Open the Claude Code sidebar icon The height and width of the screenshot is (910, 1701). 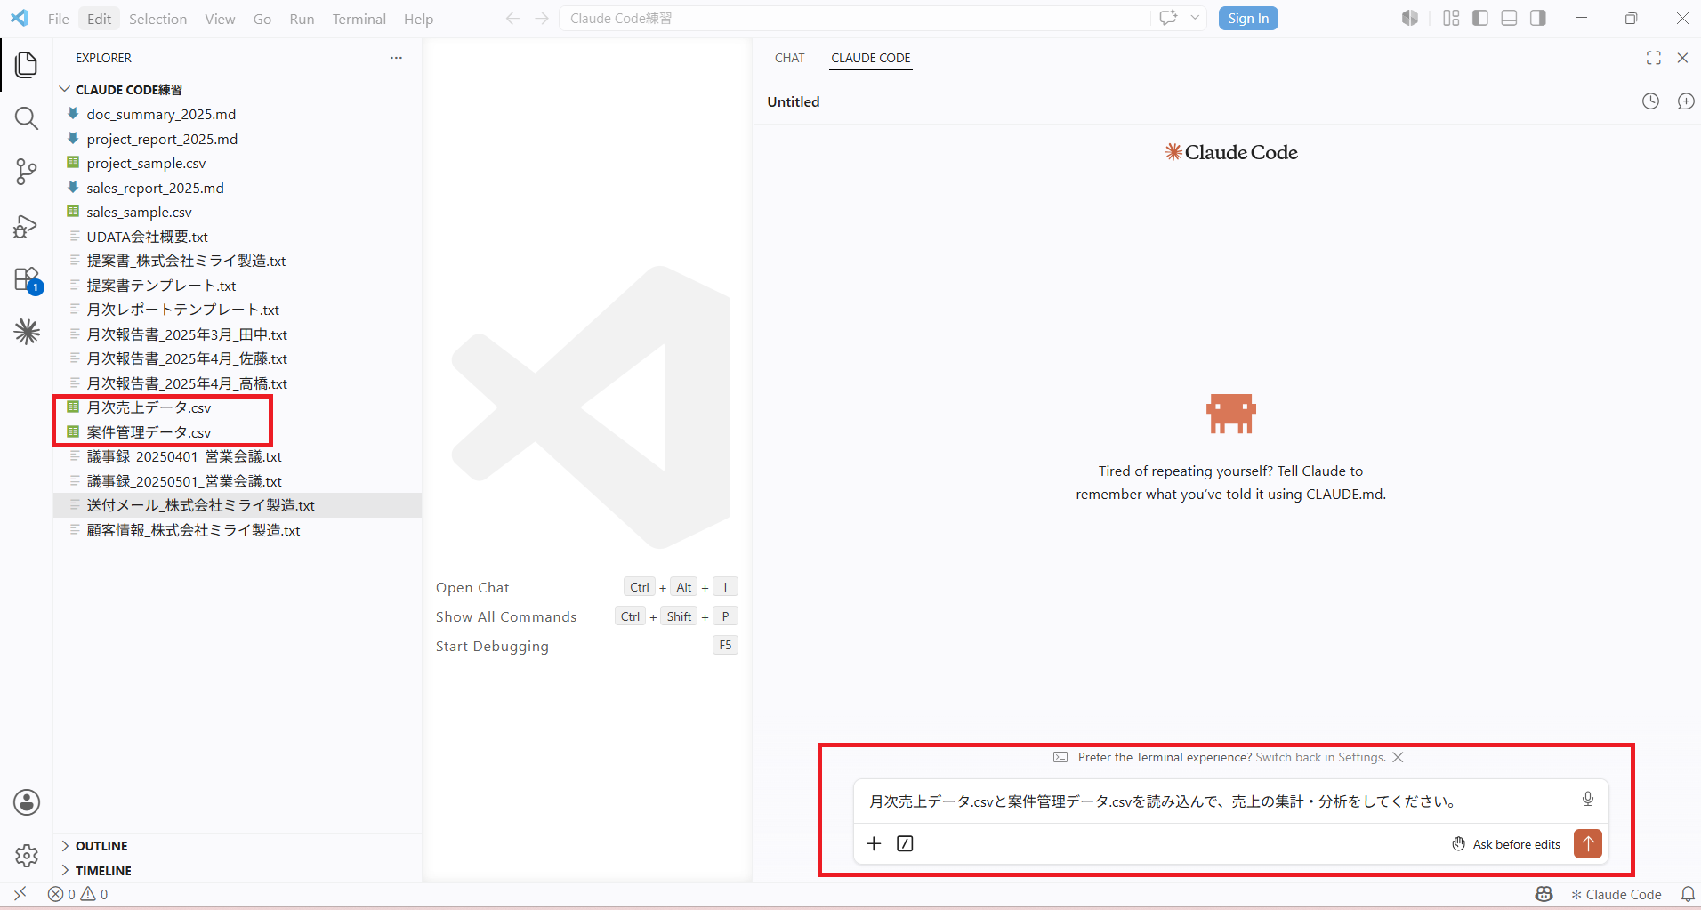[x=27, y=332]
